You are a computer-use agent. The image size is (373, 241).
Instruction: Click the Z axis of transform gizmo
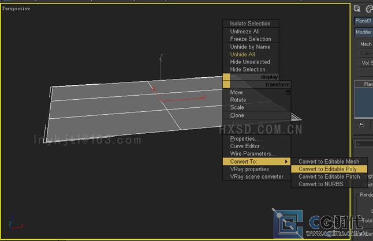[161, 67]
